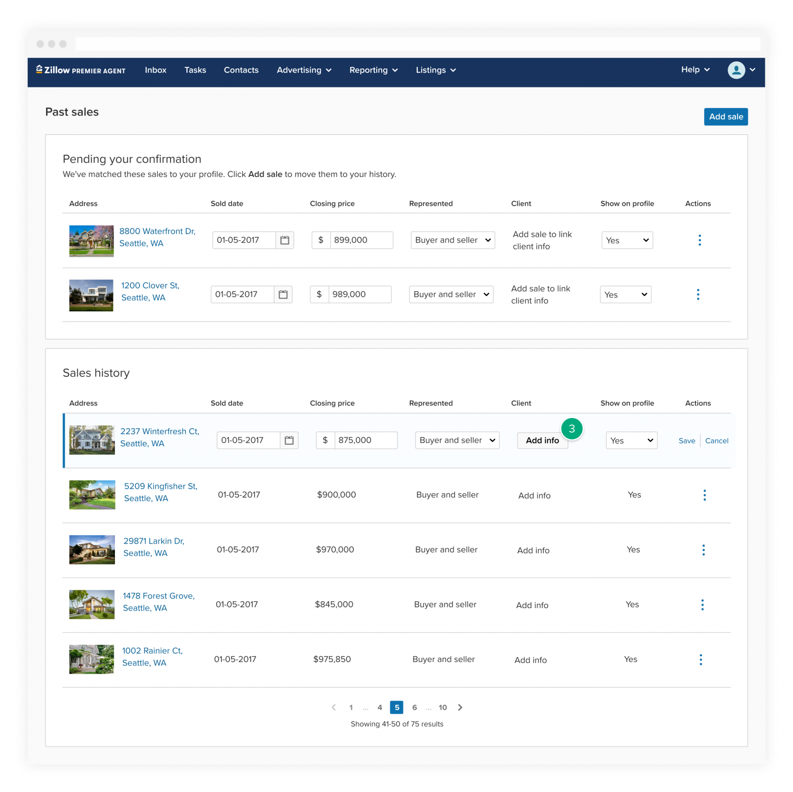Save the 2237 Winterfresh Ct row edits
793x792 pixels.
click(686, 441)
